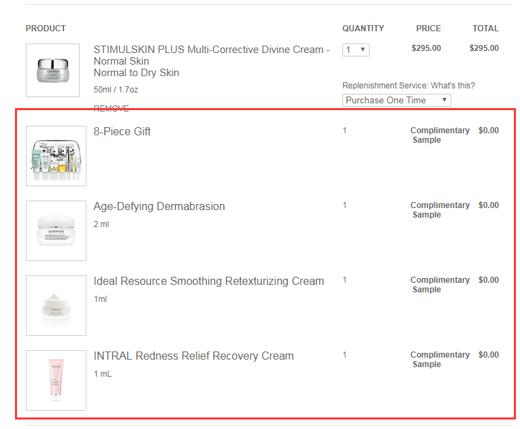Click the 8-Piece Gift product name
This screenshot has width=520, height=429.
[122, 131]
